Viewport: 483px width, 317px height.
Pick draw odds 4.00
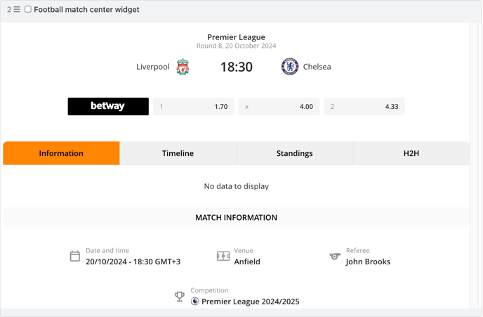(x=279, y=106)
